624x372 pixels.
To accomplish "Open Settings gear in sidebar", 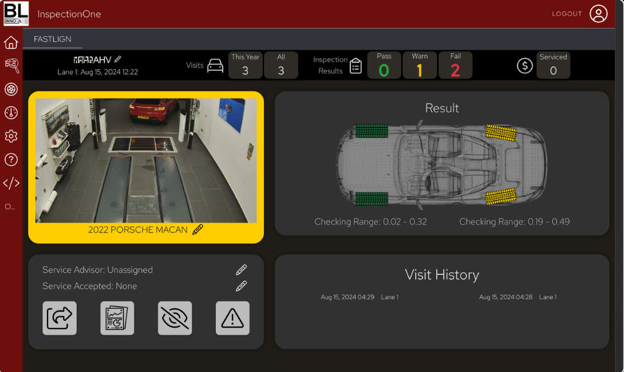I will point(11,136).
